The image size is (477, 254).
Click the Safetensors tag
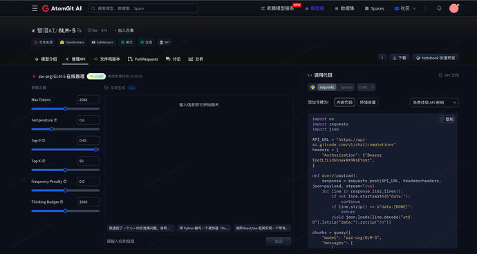coord(102,42)
